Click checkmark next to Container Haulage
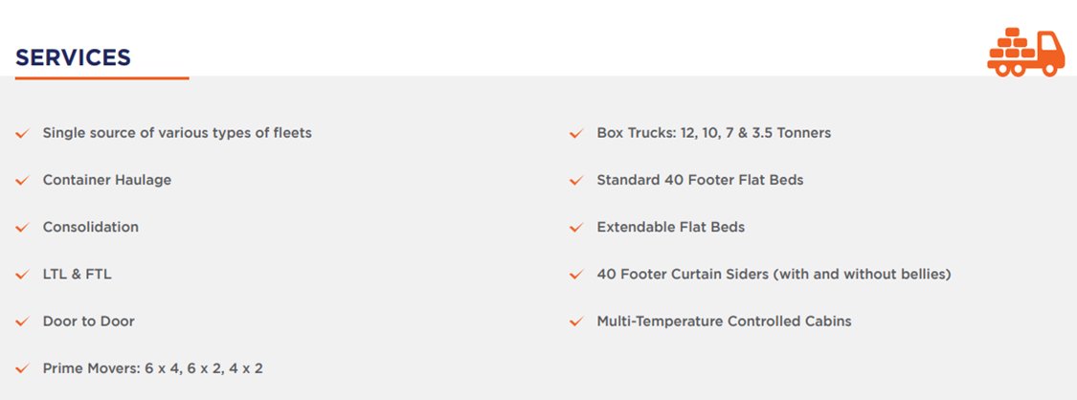 (22, 181)
